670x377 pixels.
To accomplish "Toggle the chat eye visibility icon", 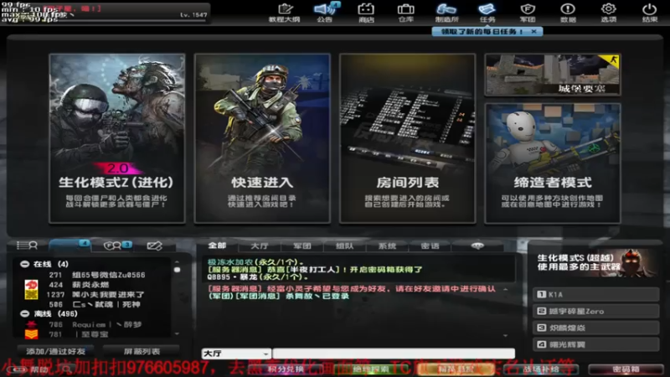I will 477,245.
